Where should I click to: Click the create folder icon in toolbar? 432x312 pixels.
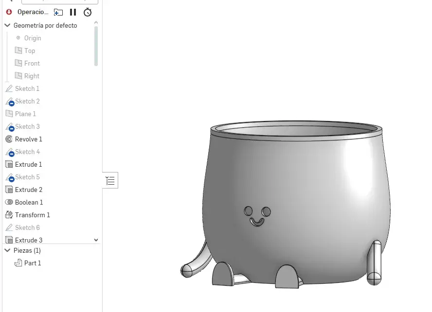[x=58, y=12]
